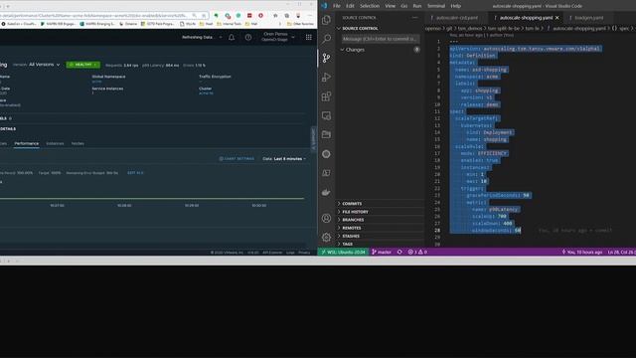636x358 pixels.
Task: Open the Accounts menu in VS Code
Action: [x=326, y=219]
